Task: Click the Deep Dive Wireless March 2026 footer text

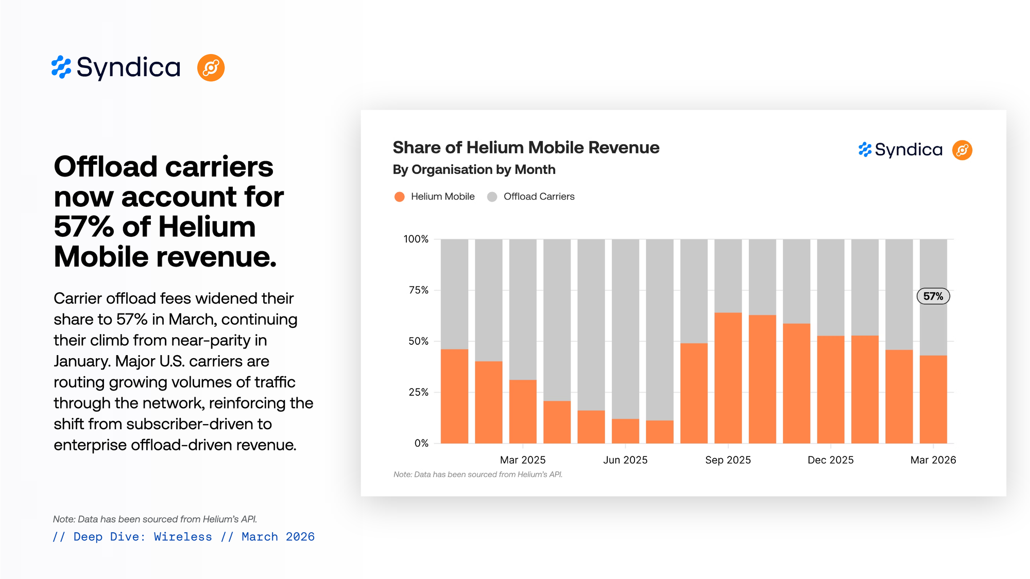Action: [183, 537]
